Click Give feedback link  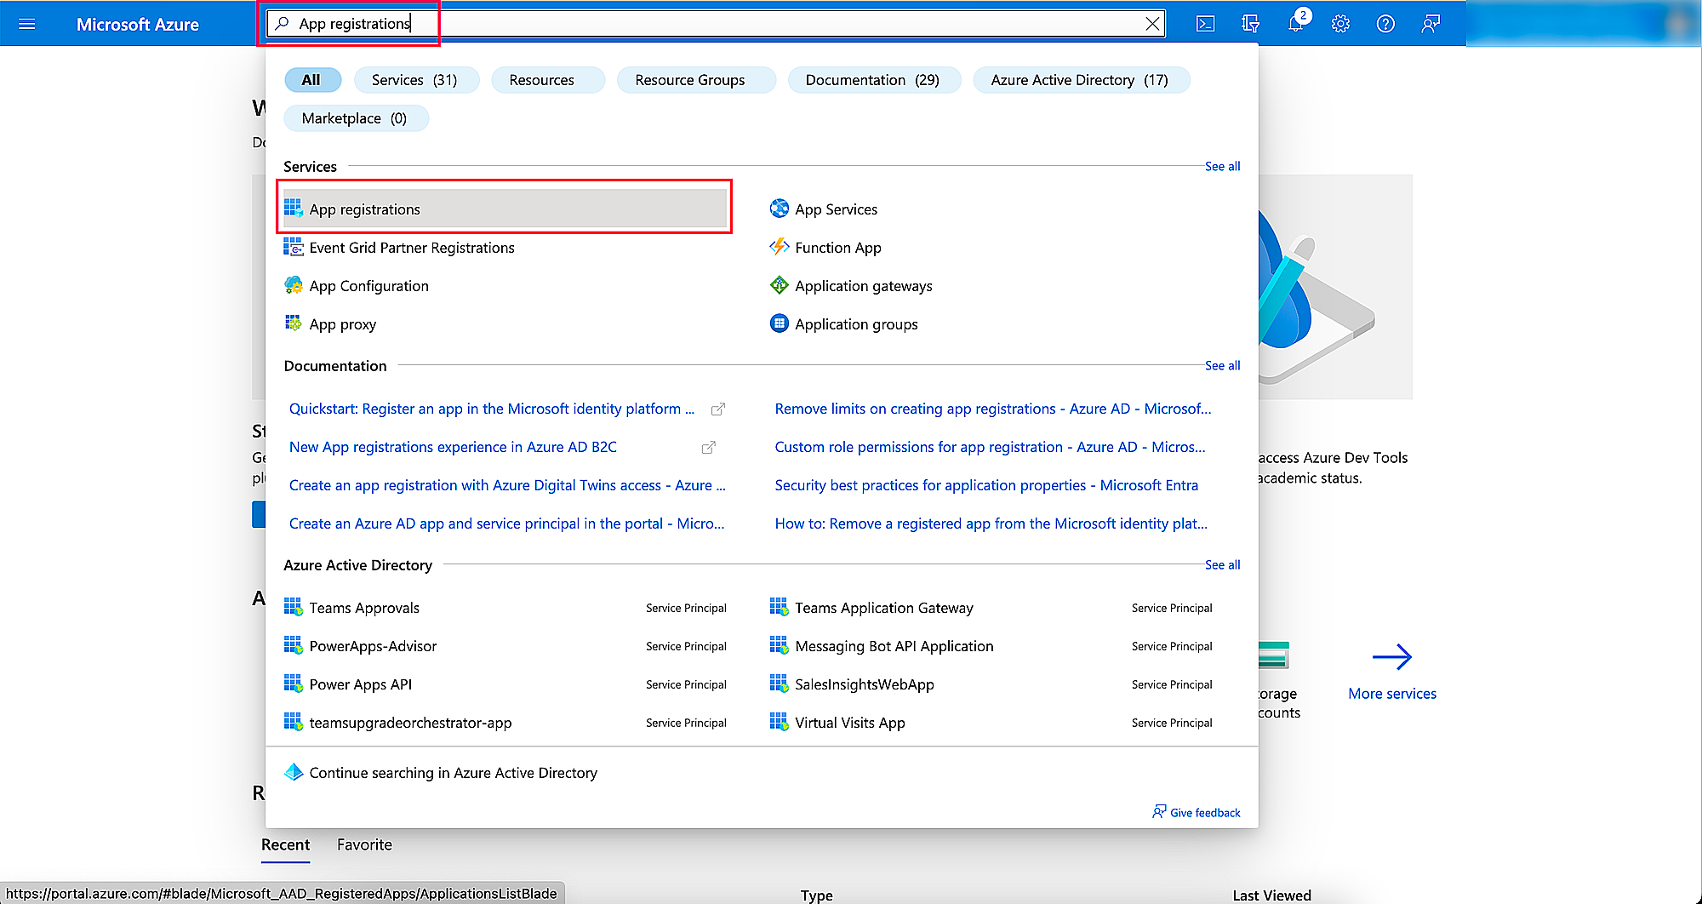(x=1197, y=812)
